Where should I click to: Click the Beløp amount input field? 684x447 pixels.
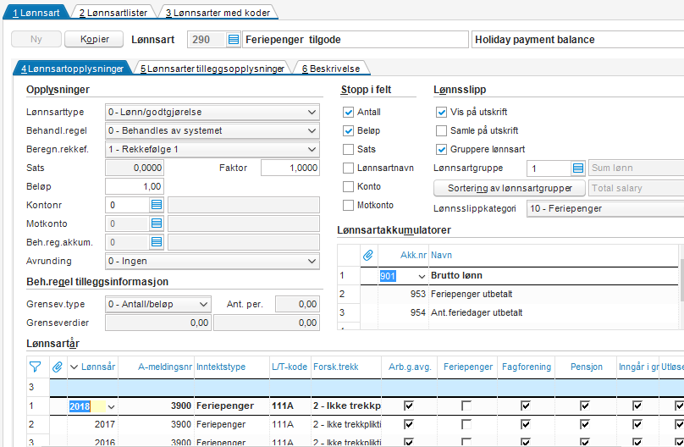point(135,186)
